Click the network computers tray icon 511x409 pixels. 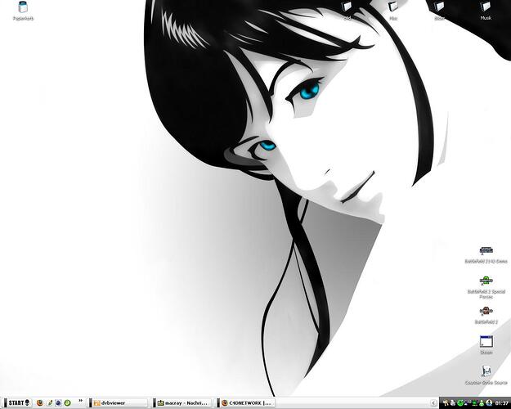tap(467, 403)
